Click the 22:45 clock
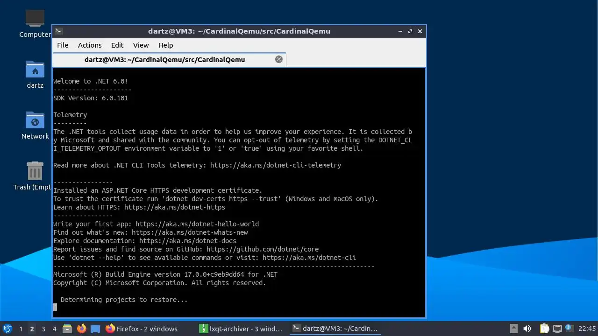The width and height of the screenshot is (598, 336). (x=587, y=329)
